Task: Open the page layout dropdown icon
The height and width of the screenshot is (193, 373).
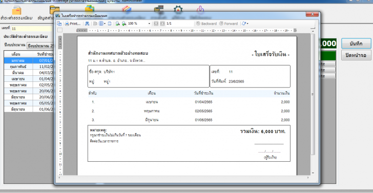Action: coord(102,24)
